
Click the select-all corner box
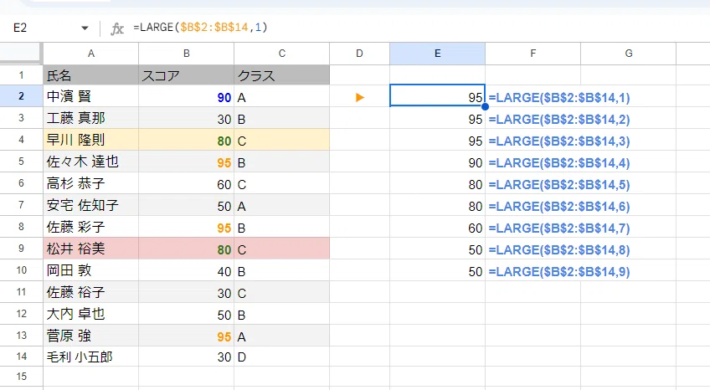[x=20, y=53]
